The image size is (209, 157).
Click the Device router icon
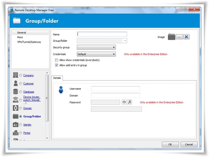(15, 100)
